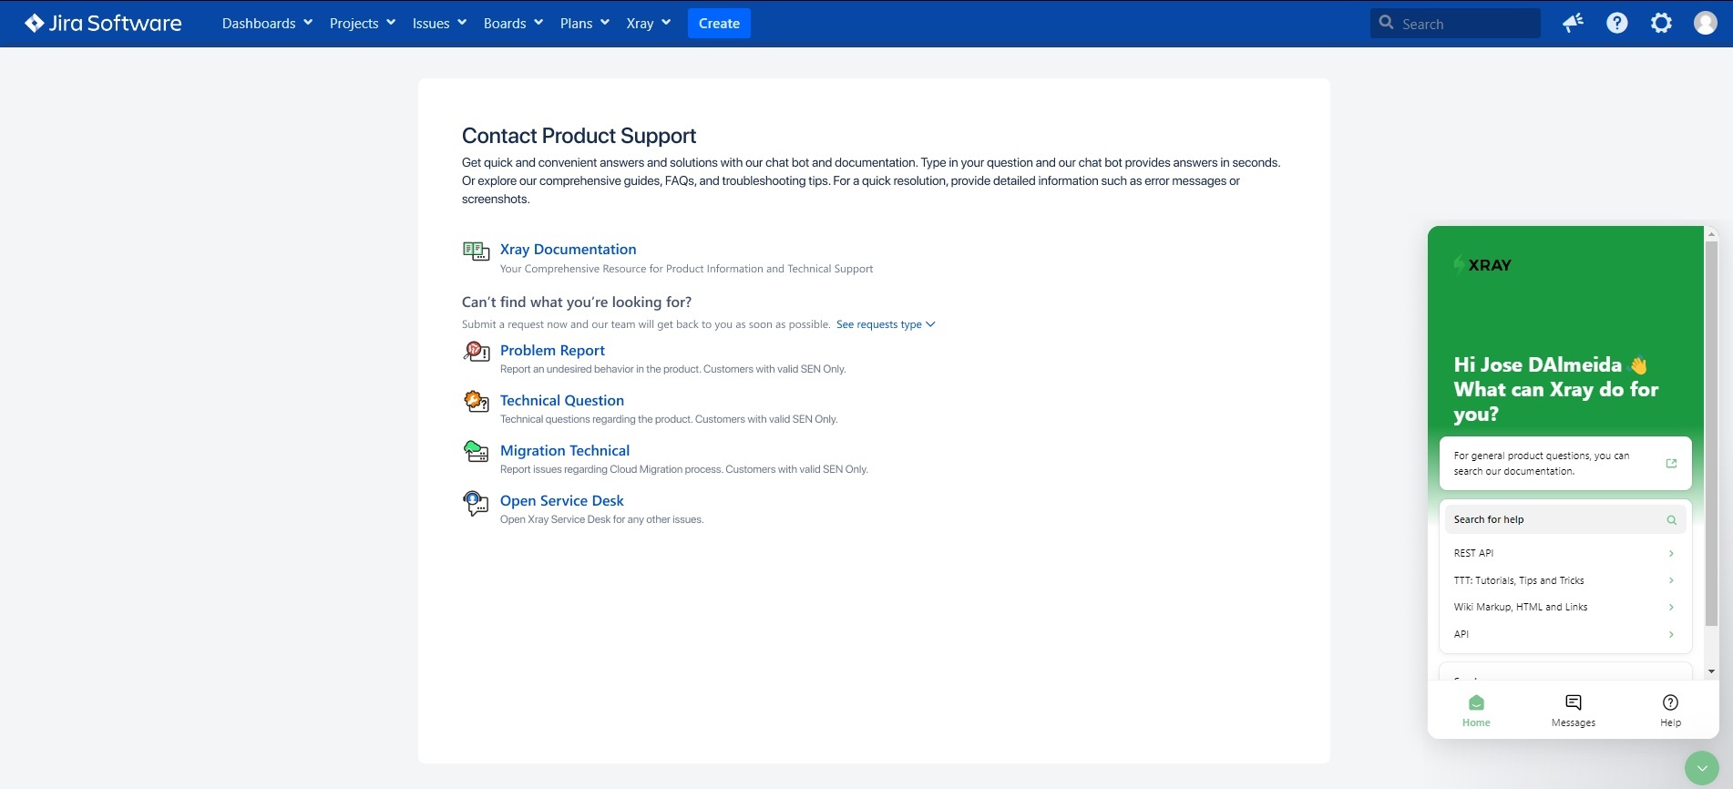Screen dimensions: 1733x789
Task: Switch to the Messages tab in chat widget
Action: pyautogui.click(x=1574, y=711)
